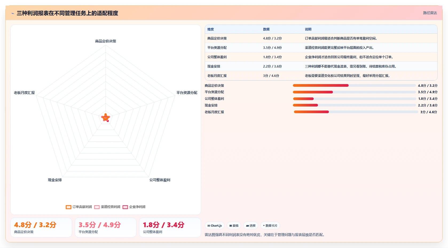Click progress value 1.8分 / 3.4分 beside the 公司整体盈利 bar
The width and height of the screenshot is (448, 248).
point(428,99)
